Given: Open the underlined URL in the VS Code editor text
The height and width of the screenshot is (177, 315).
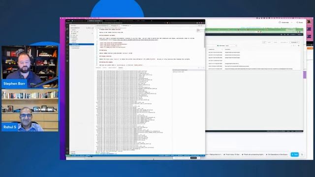Looking at the screenshot, I should tap(135, 40).
